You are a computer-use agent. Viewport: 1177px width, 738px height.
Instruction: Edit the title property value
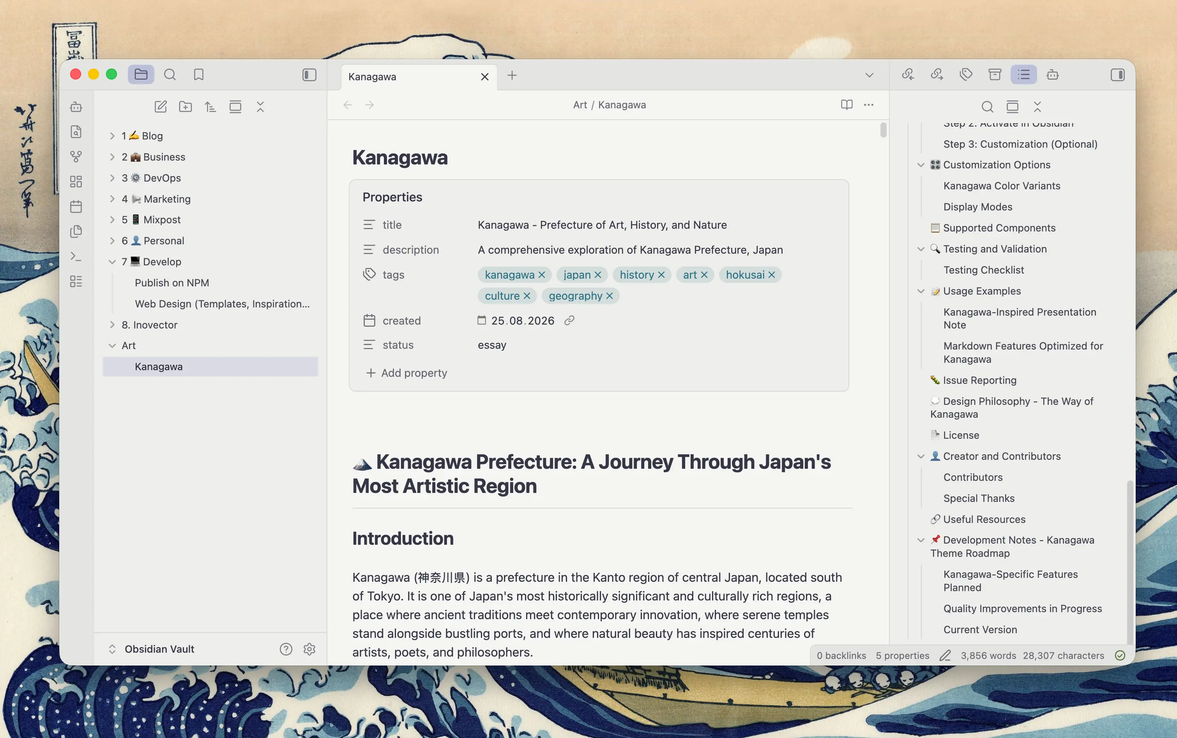point(603,225)
